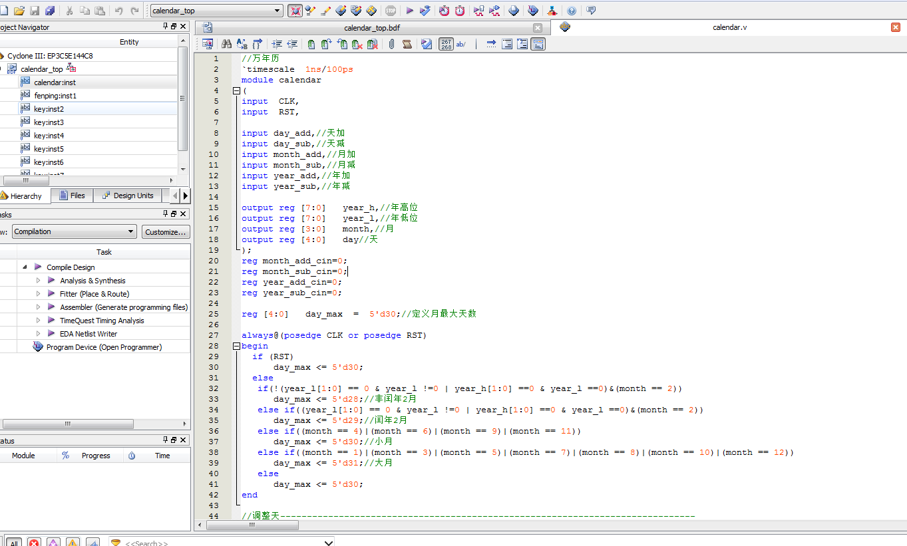Select key:inst3 in the entity hierarchy
This screenshot has width=907, height=546.
[49, 122]
